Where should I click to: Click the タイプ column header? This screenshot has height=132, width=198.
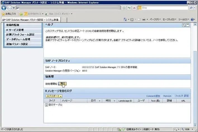pyautogui.click(x=52, y=101)
